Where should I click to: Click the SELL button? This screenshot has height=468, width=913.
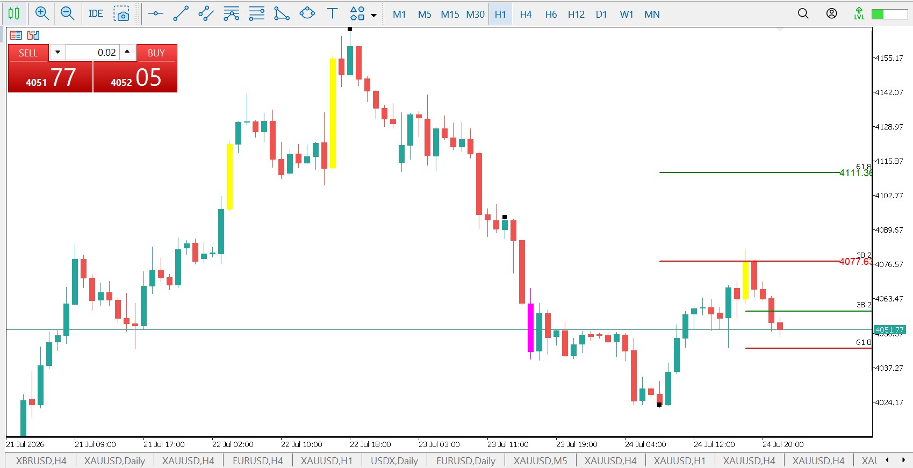point(28,53)
